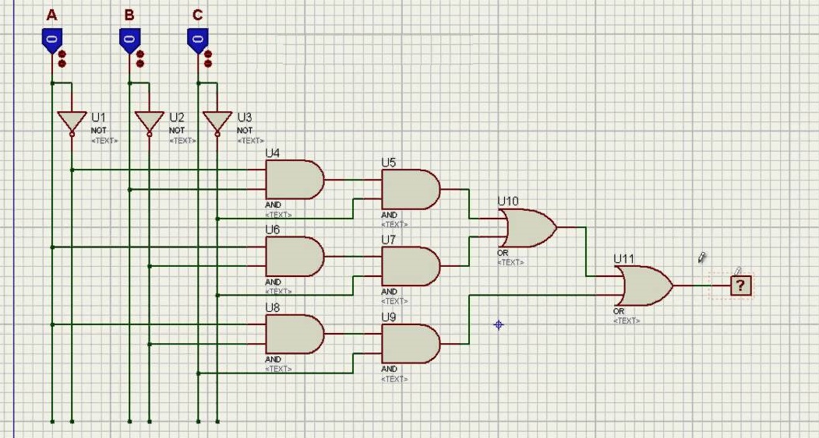Select the U10 OR gate
The width and height of the screenshot is (819, 438).
tap(530, 228)
